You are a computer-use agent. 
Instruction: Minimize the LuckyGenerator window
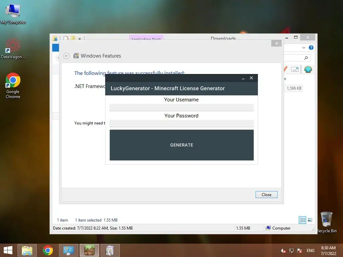[x=243, y=78]
